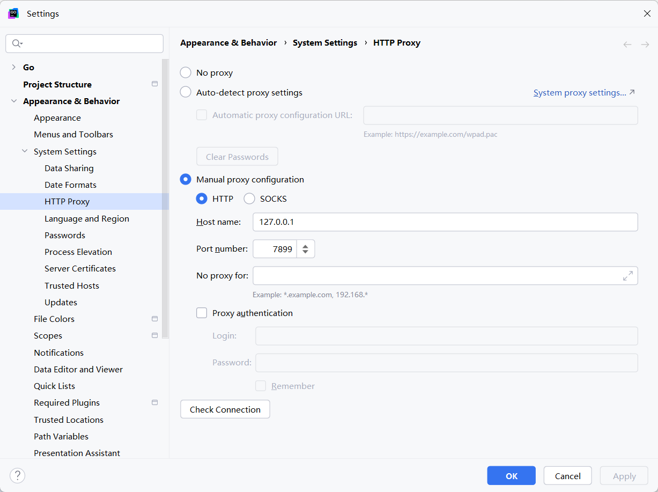Enable the Proxy authentication checkbox
Screen dimensions: 658x492
pos(202,313)
